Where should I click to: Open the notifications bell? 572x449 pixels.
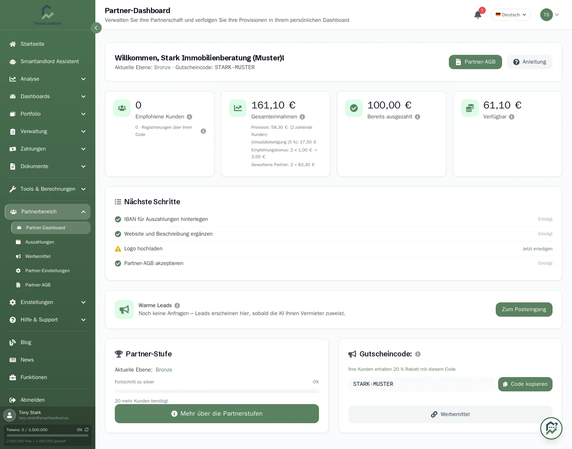tap(478, 15)
